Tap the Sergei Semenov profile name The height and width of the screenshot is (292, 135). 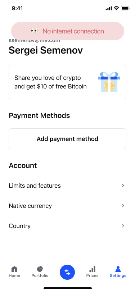(x=46, y=50)
